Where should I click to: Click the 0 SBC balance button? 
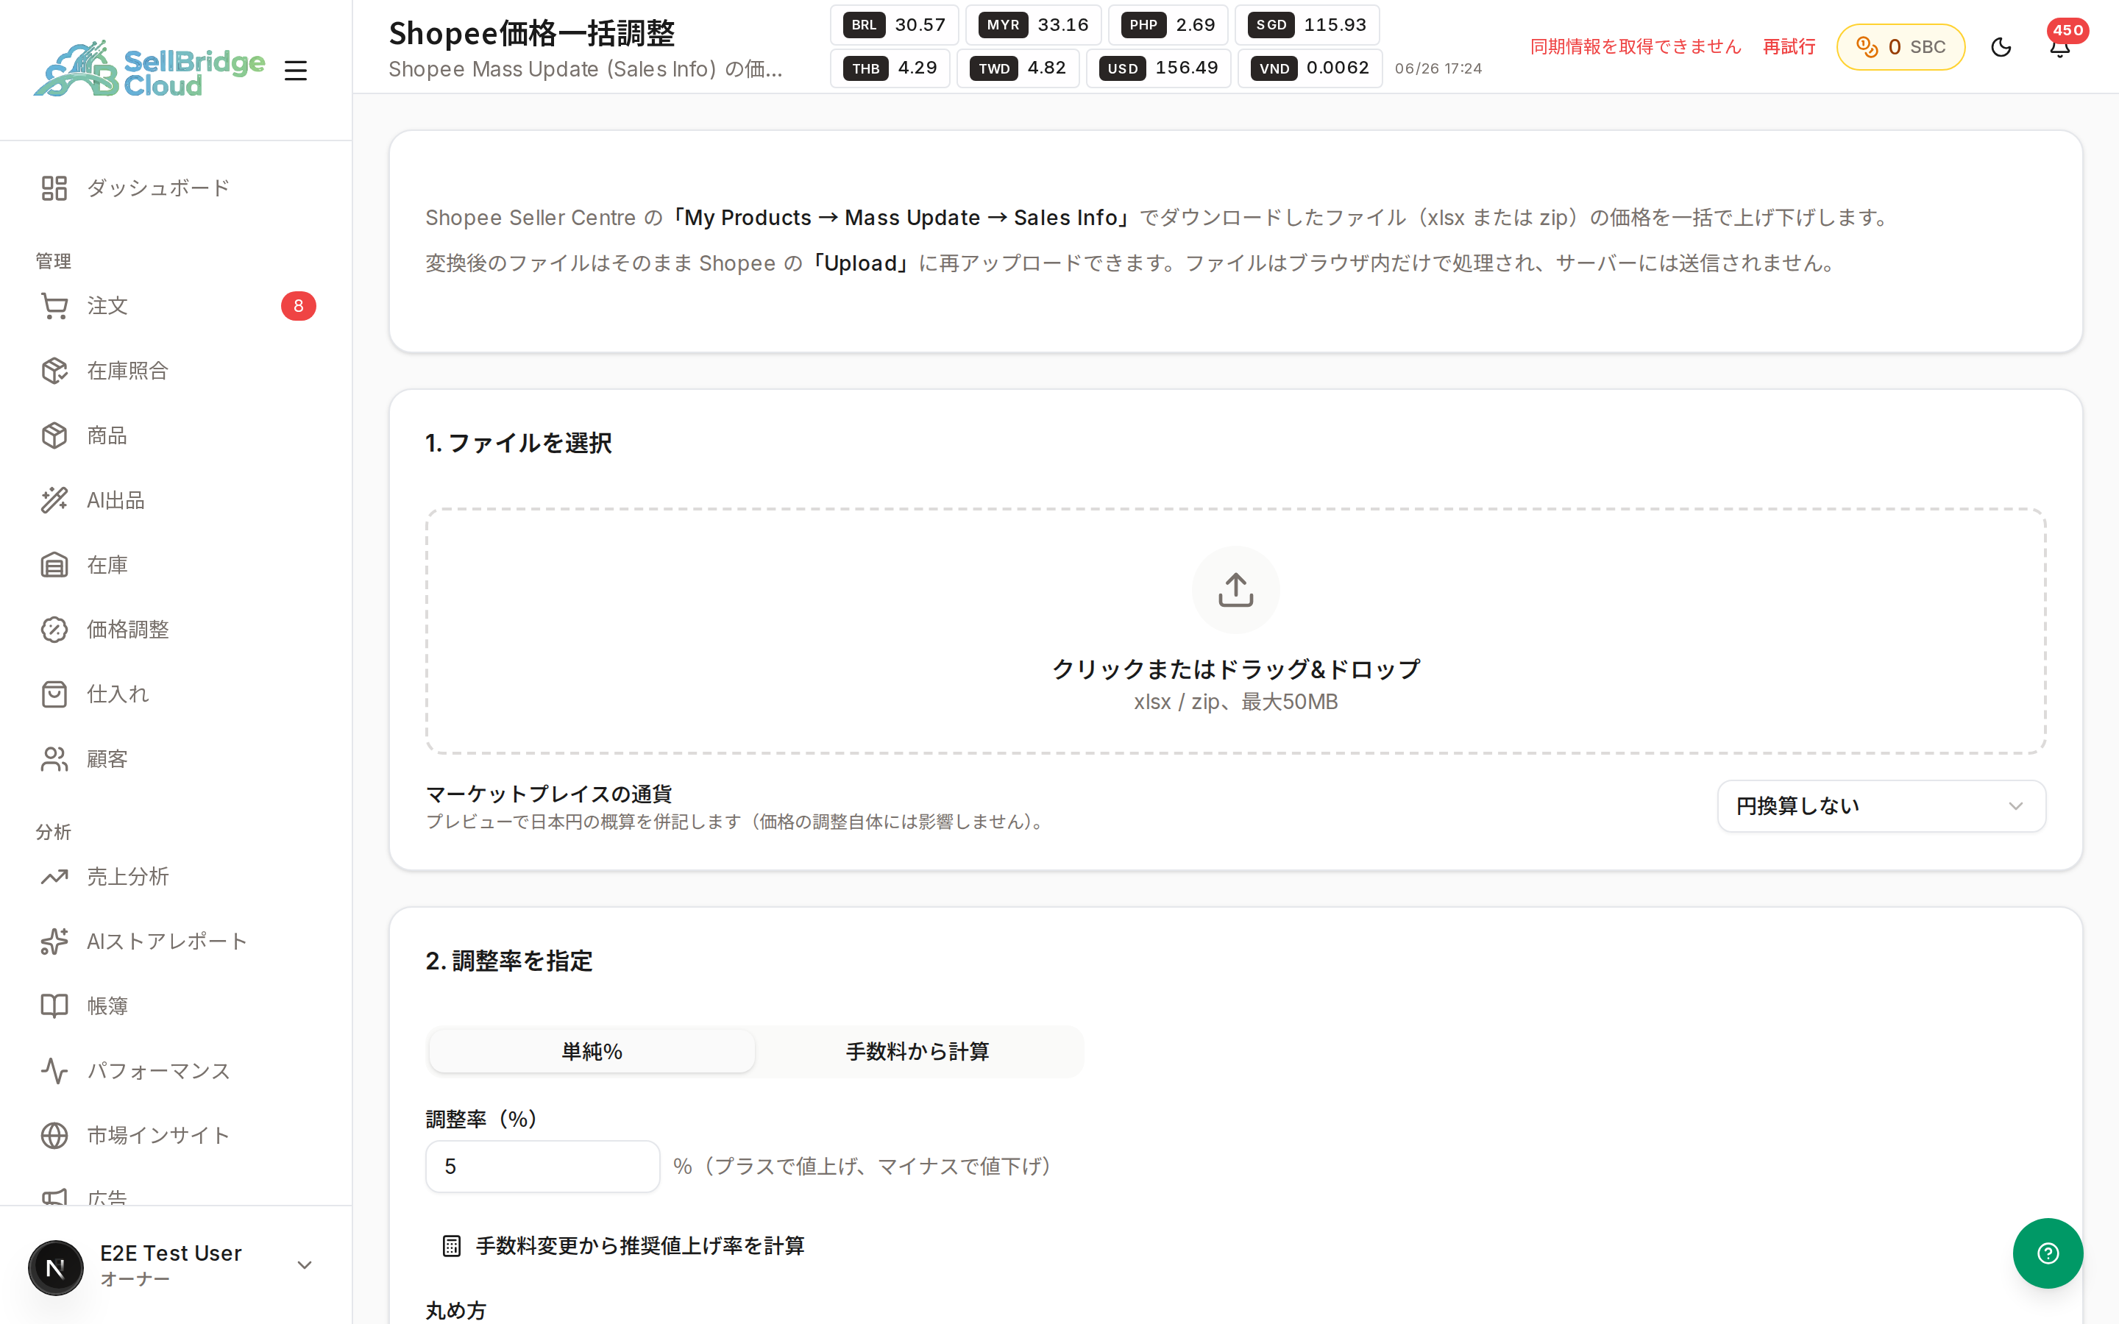[1900, 47]
